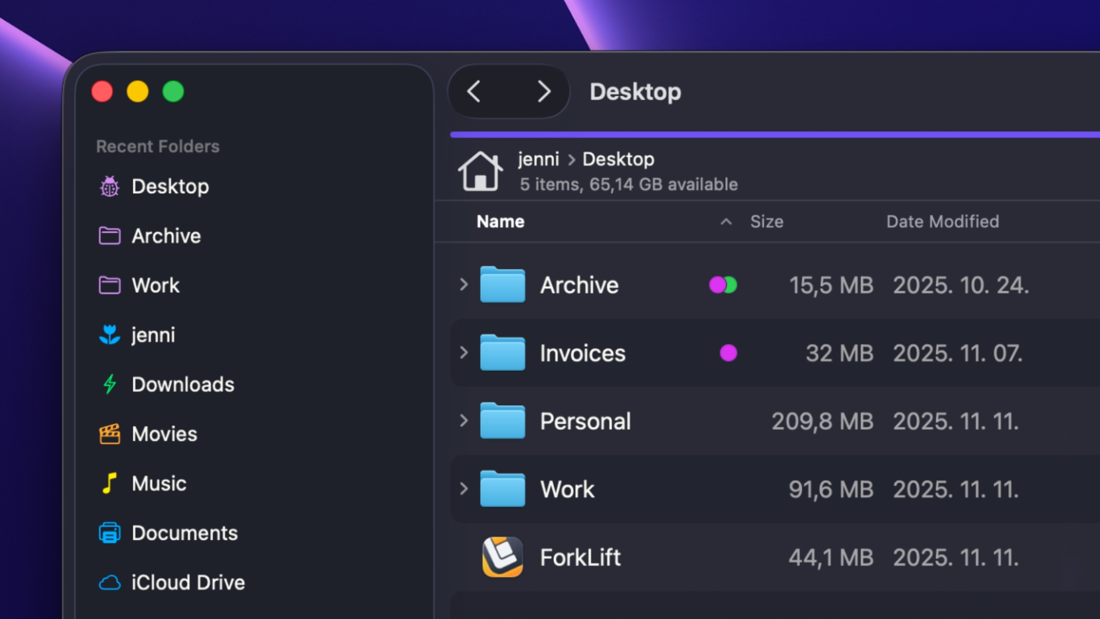Open the Desktop location in the sidebar
The height and width of the screenshot is (619, 1100).
tap(170, 186)
